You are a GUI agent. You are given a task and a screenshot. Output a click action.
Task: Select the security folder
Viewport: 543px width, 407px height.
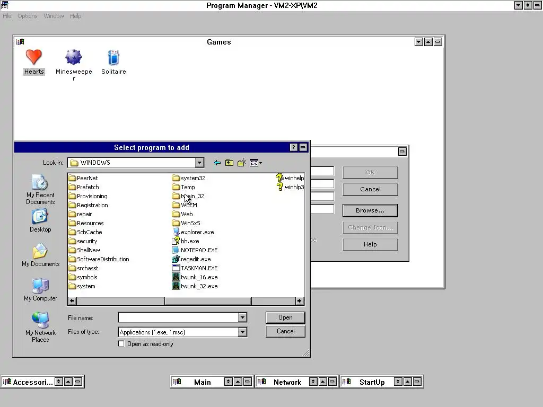coord(83,241)
